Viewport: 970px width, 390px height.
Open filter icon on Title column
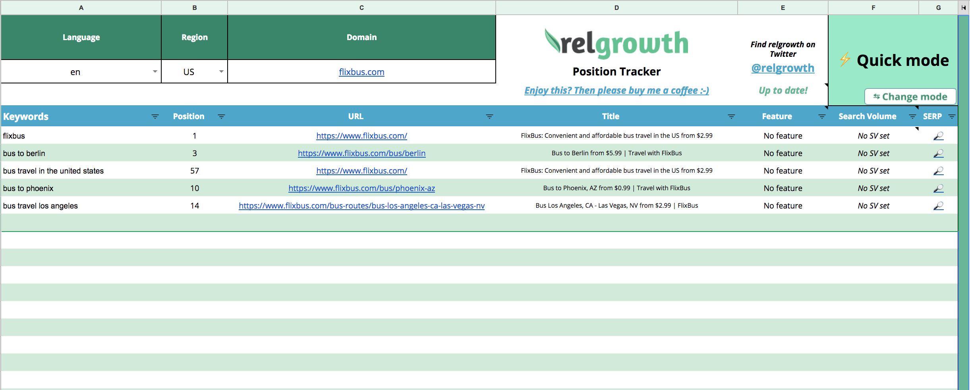(731, 117)
